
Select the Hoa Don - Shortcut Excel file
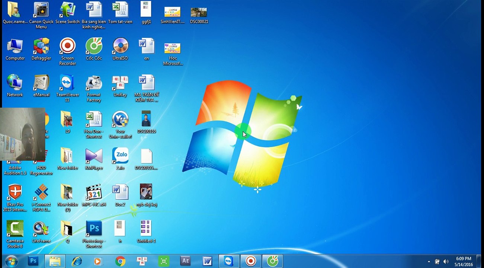pos(94,125)
